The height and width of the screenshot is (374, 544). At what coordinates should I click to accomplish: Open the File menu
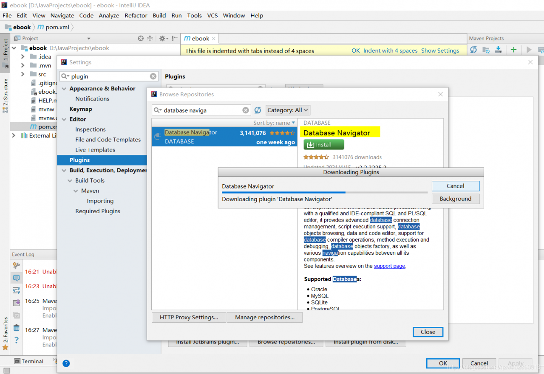[7, 15]
